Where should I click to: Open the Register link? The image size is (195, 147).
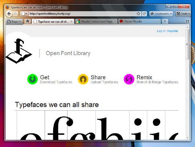click(172, 31)
